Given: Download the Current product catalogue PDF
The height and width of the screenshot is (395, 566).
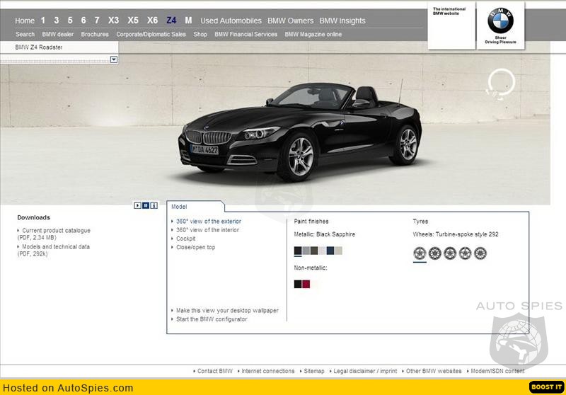Looking at the screenshot, I should (x=56, y=230).
